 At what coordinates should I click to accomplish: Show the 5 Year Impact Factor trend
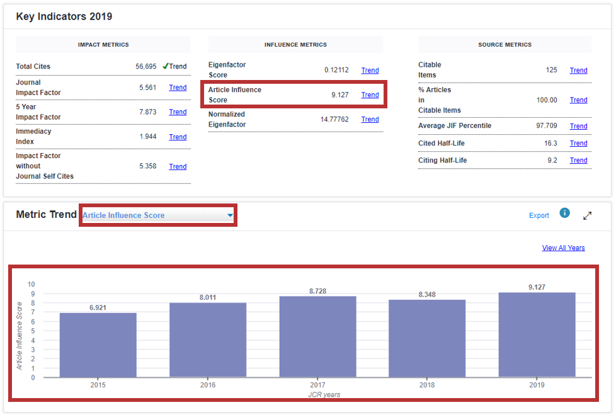click(178, 112)
